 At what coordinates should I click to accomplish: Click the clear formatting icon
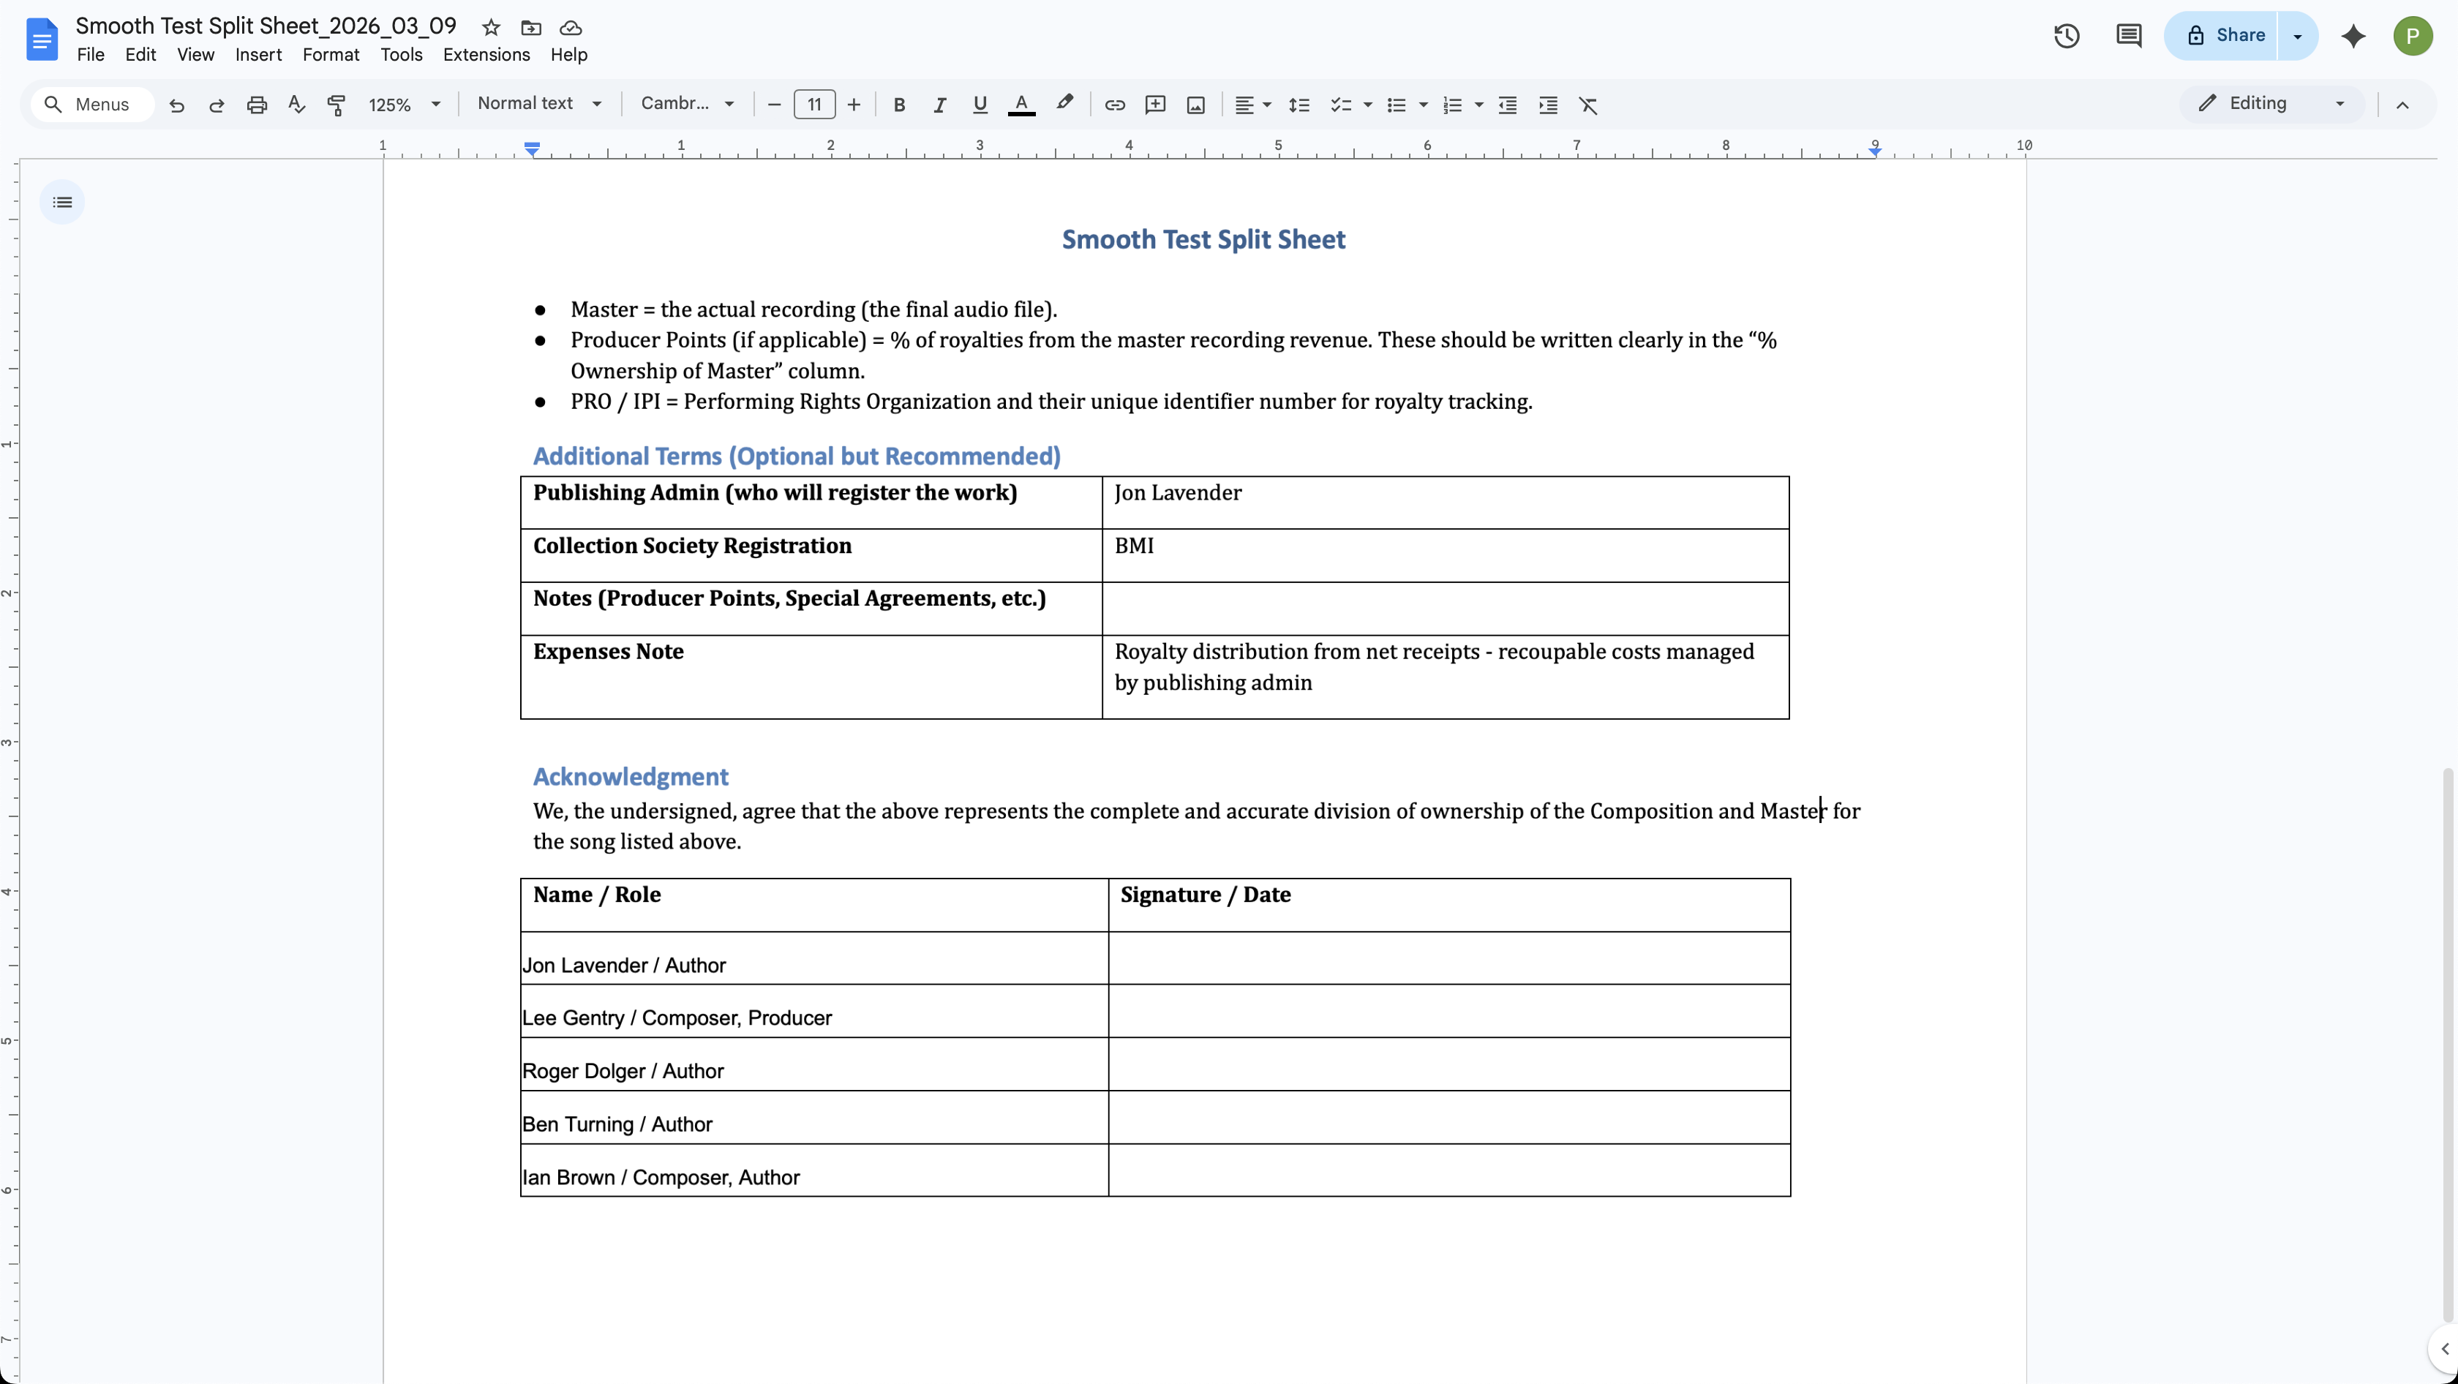[x=1587, y=105]
